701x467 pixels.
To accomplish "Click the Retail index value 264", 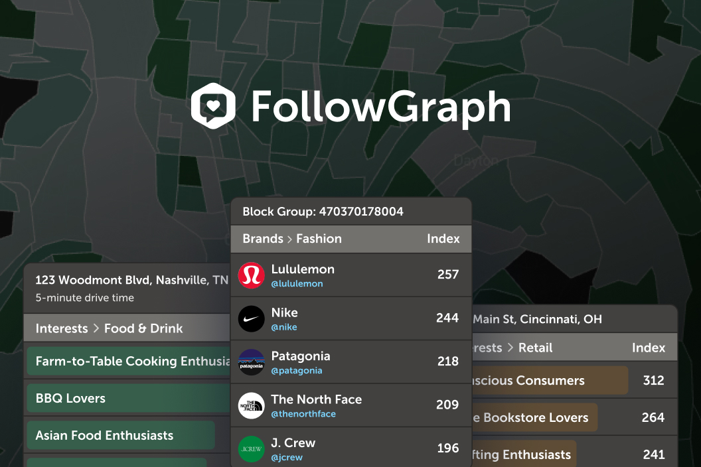I will pyautogui.click(x=653, y=417).
